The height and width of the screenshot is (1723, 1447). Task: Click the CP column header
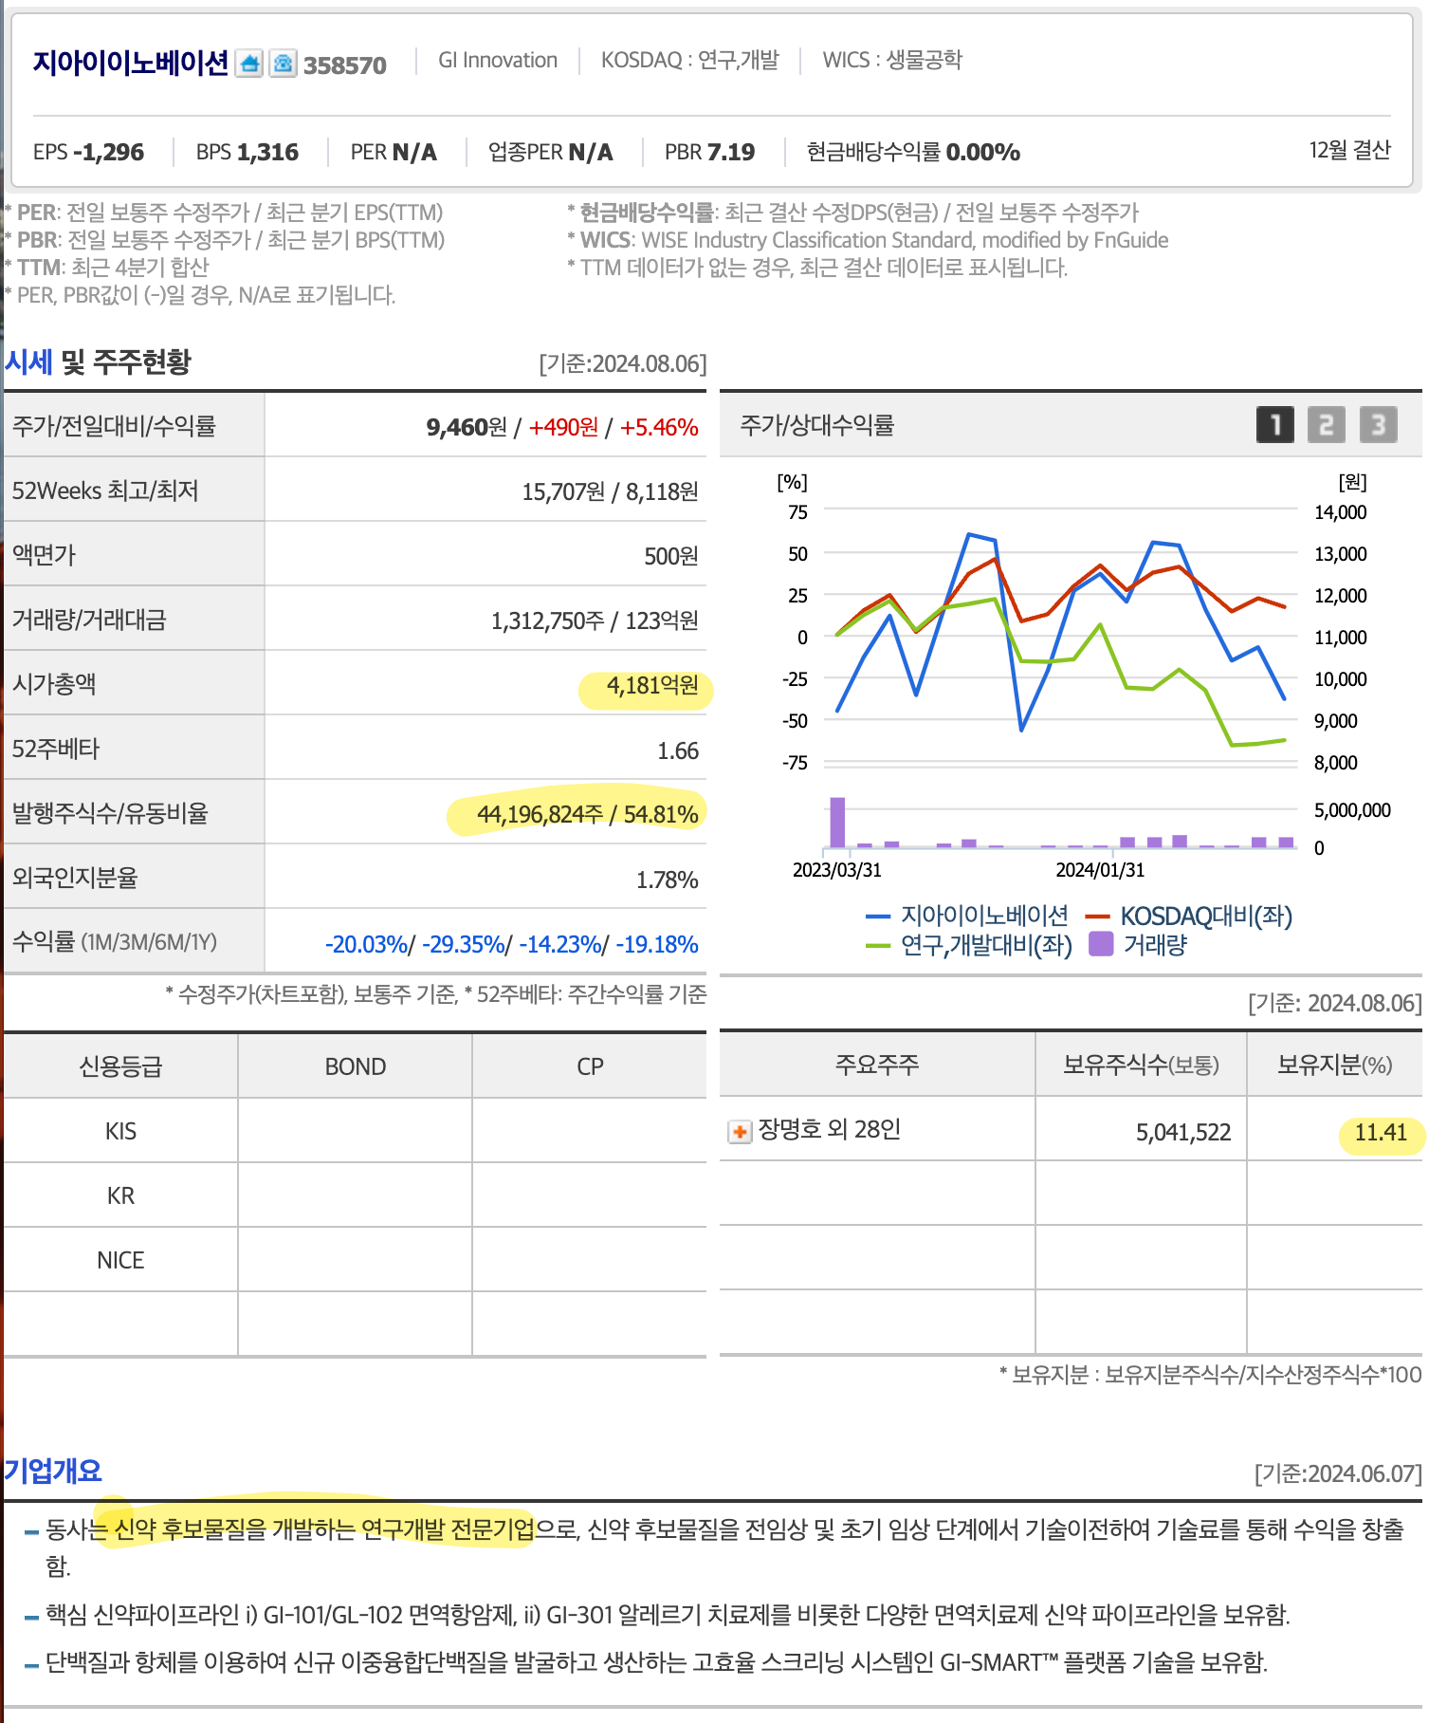click(590, 1066)
